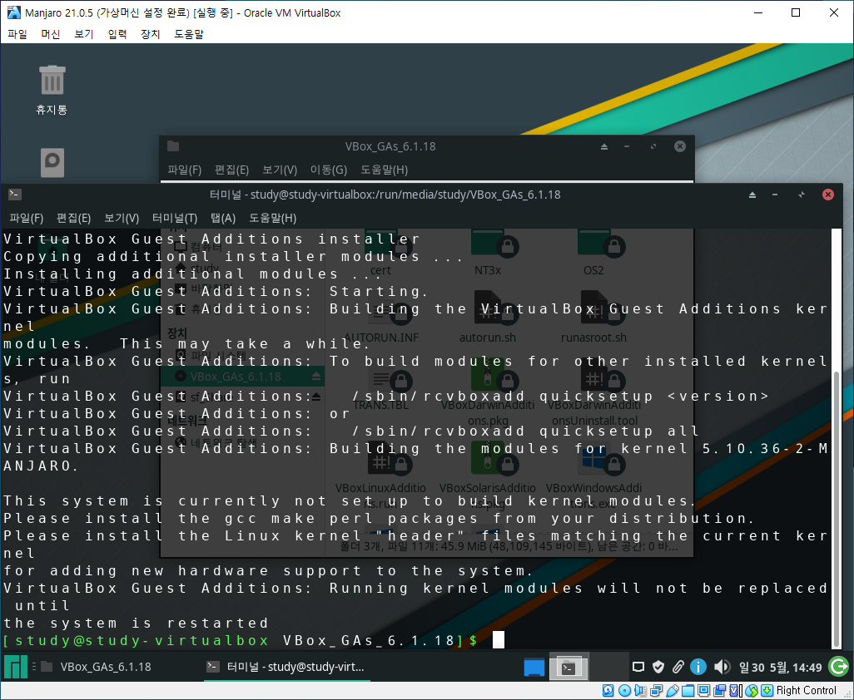Click VirtualBox recording status icon
The image size is (854, 700).
click(719, 691)
